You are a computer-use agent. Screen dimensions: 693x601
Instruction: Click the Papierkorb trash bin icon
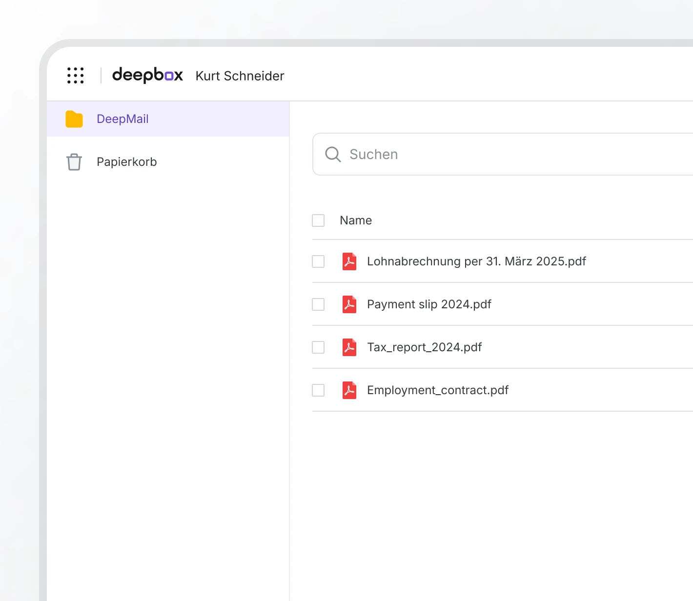74,162
